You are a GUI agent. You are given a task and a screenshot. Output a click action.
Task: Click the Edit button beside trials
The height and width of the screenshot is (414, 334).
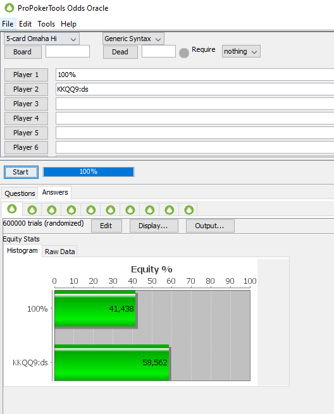tap(106, 226)
